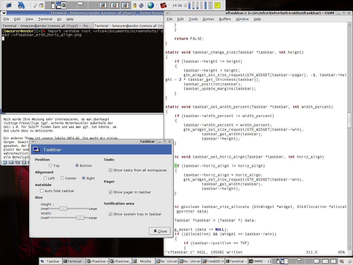Click the padlock lock-screen icon
This screenshot has height=265, width=353.
coord(135,5)
